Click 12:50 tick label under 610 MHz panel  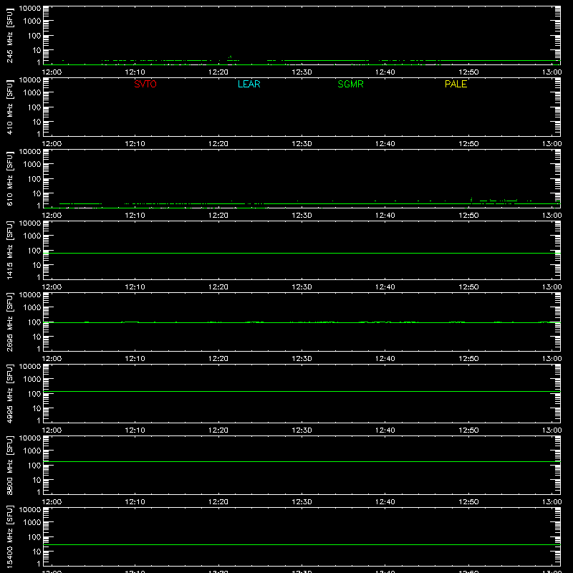(468, 216)
